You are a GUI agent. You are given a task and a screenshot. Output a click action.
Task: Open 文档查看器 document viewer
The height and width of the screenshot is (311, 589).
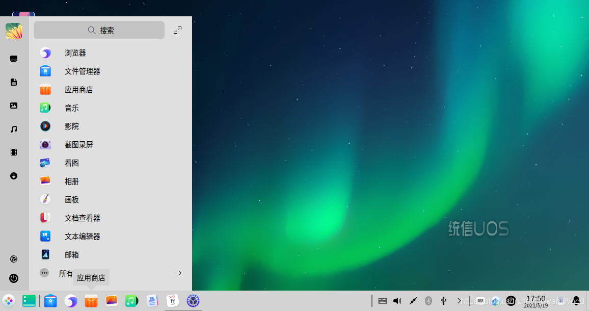111,218
